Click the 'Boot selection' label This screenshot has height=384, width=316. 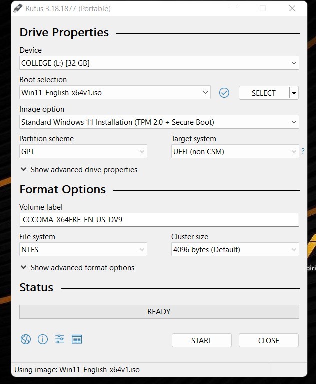pyautogui.click(x=43, y=80)
